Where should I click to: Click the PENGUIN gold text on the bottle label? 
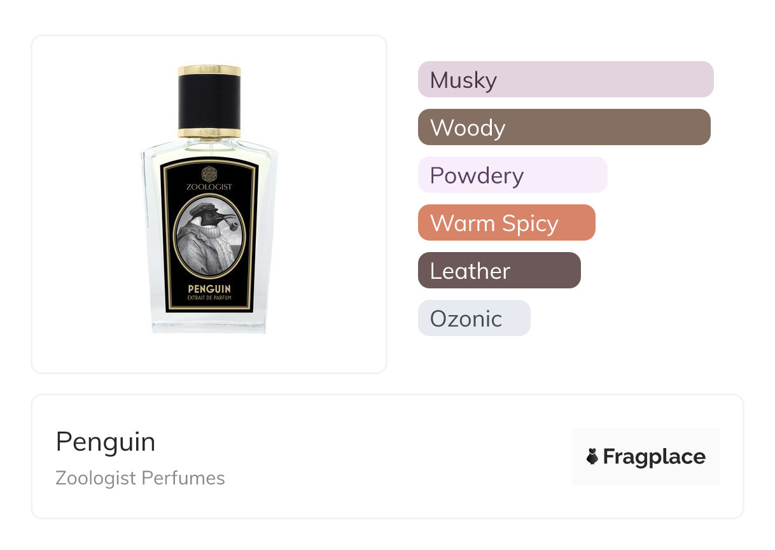(x=209, y=290)
